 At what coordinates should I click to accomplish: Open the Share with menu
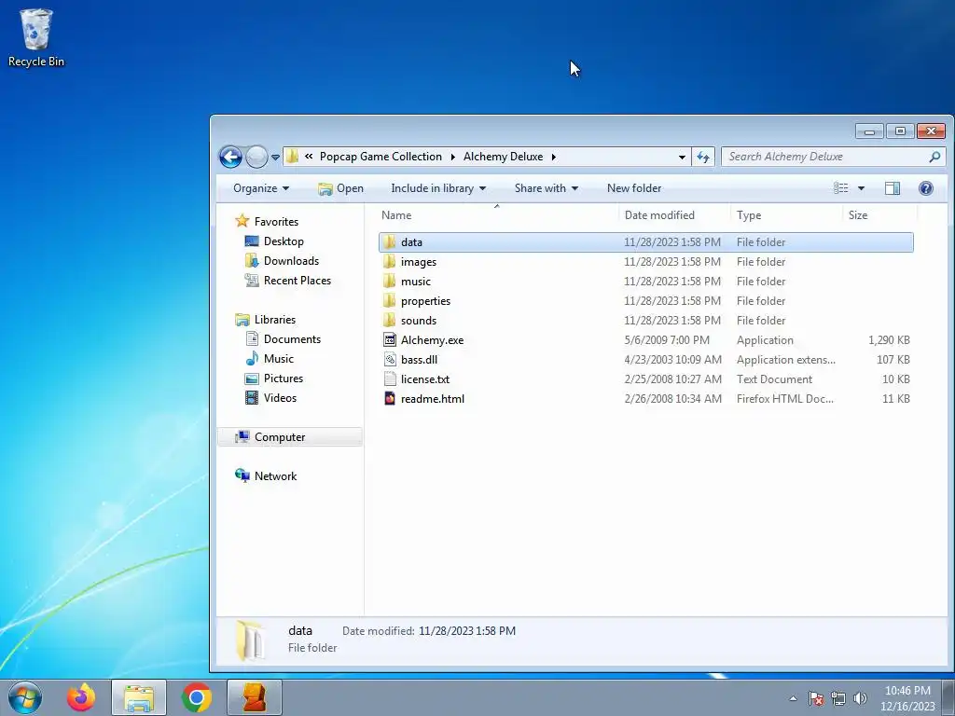546,188
